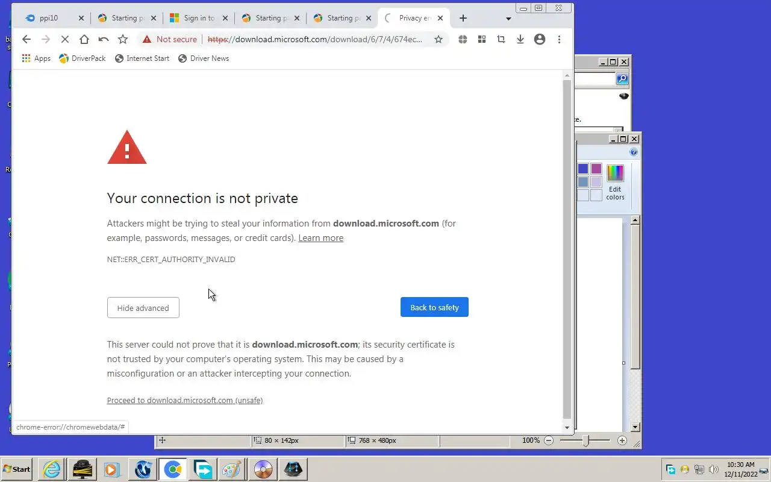Click the NET::ERR_CERT_AUTHORITY_INVALID error code

coord(171,259)
